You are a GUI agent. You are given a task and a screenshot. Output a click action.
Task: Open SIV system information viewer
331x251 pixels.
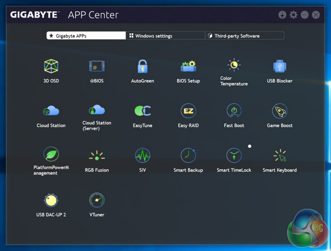pyautogui.click(x=143, y=156)
